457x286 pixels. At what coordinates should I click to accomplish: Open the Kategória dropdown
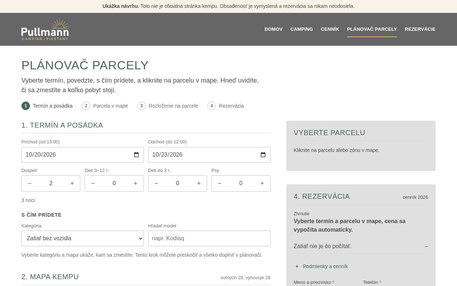pyautogui.click(x=82, y=238)
